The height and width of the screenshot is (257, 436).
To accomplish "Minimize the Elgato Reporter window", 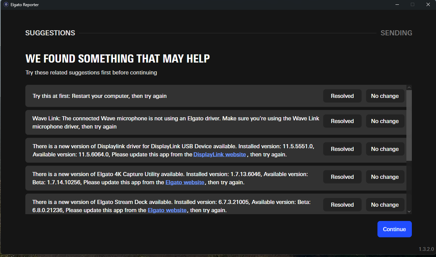I will [397, 5].
